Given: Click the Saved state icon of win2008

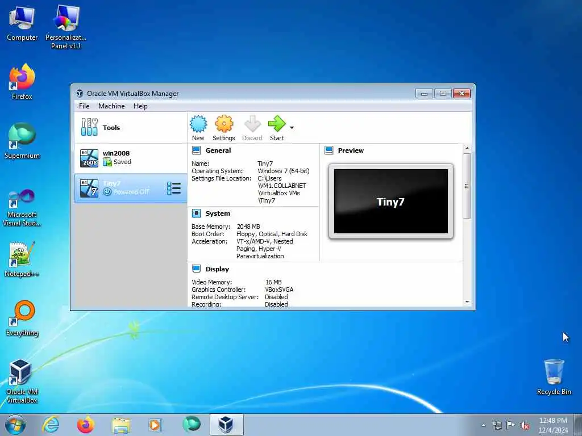Looking at the screenshot, I should click(x=107, y=162).
